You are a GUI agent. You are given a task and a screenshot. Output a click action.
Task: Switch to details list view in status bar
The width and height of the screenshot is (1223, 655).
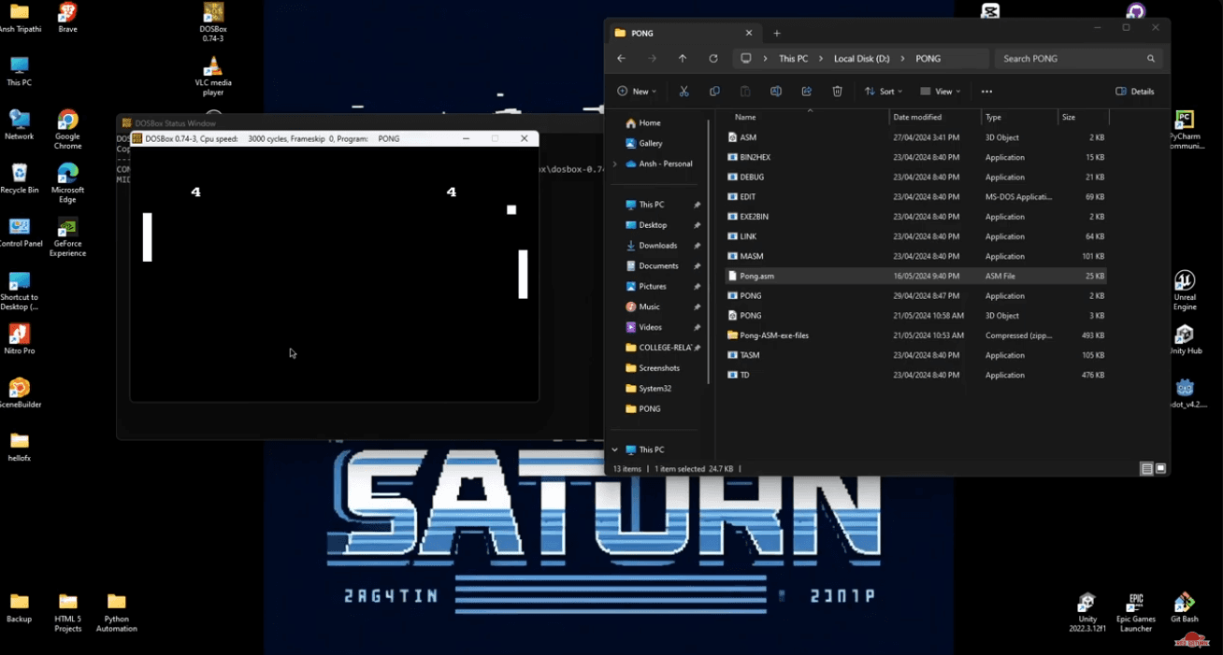1146,469
